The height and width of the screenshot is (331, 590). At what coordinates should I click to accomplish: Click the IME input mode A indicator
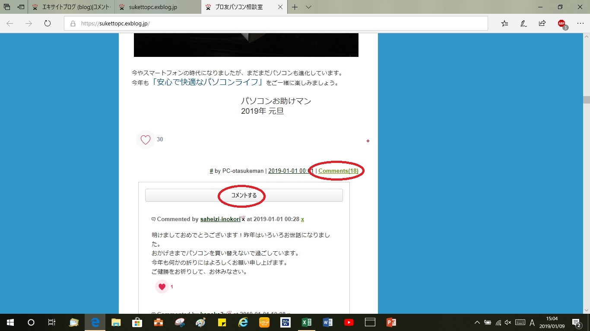532,322
